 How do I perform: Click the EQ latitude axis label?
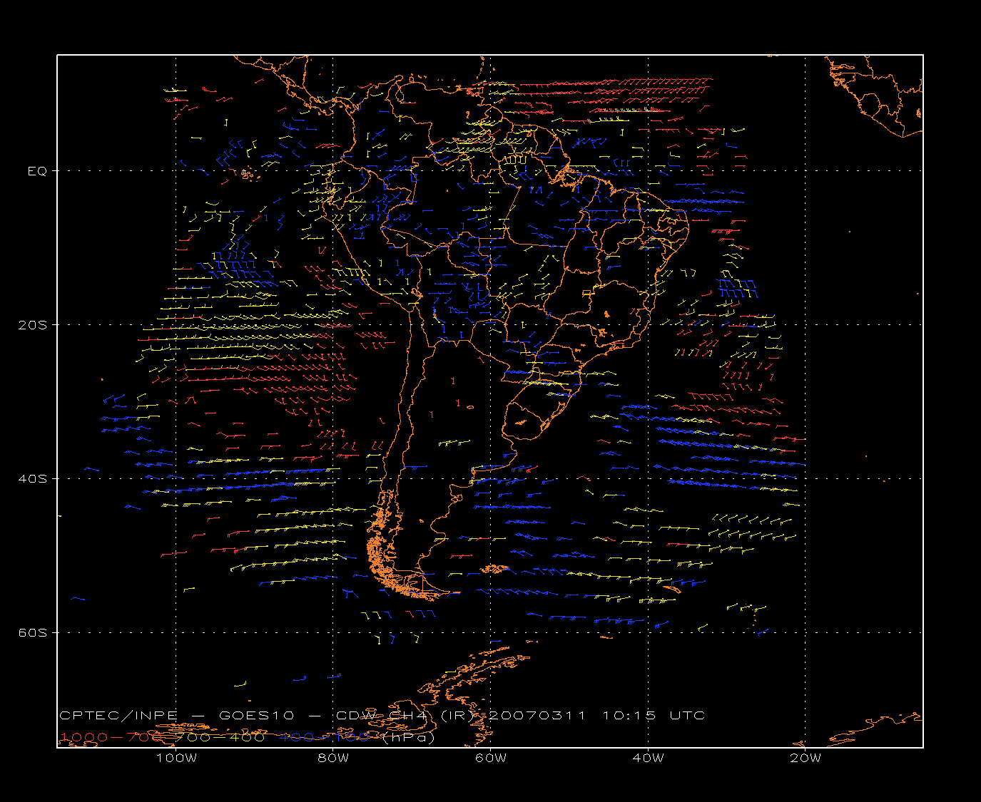click(37, 171)
